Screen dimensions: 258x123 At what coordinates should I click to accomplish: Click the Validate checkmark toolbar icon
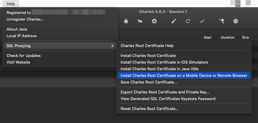tap(202, 21)
